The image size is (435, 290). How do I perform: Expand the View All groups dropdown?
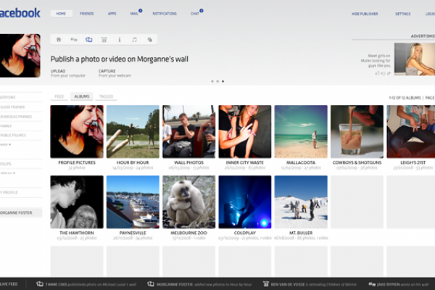point(7,173)
